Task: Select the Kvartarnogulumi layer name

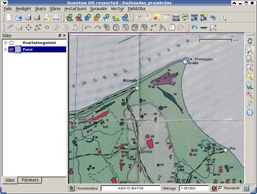Action: tap(39, 43)
